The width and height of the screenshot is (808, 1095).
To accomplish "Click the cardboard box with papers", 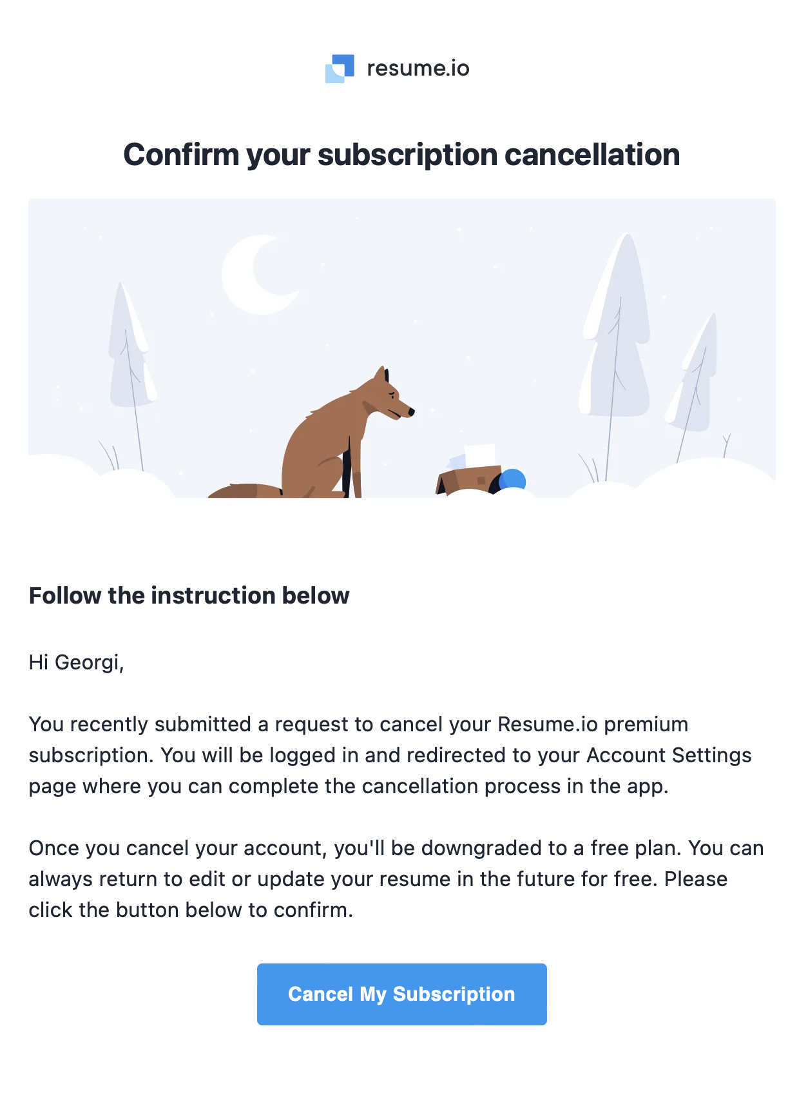I will 469,472.
